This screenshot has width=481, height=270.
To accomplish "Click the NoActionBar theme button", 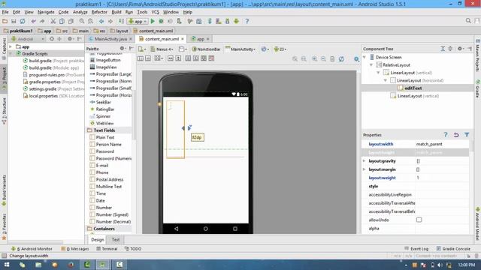I will click(x=206, y=49).
